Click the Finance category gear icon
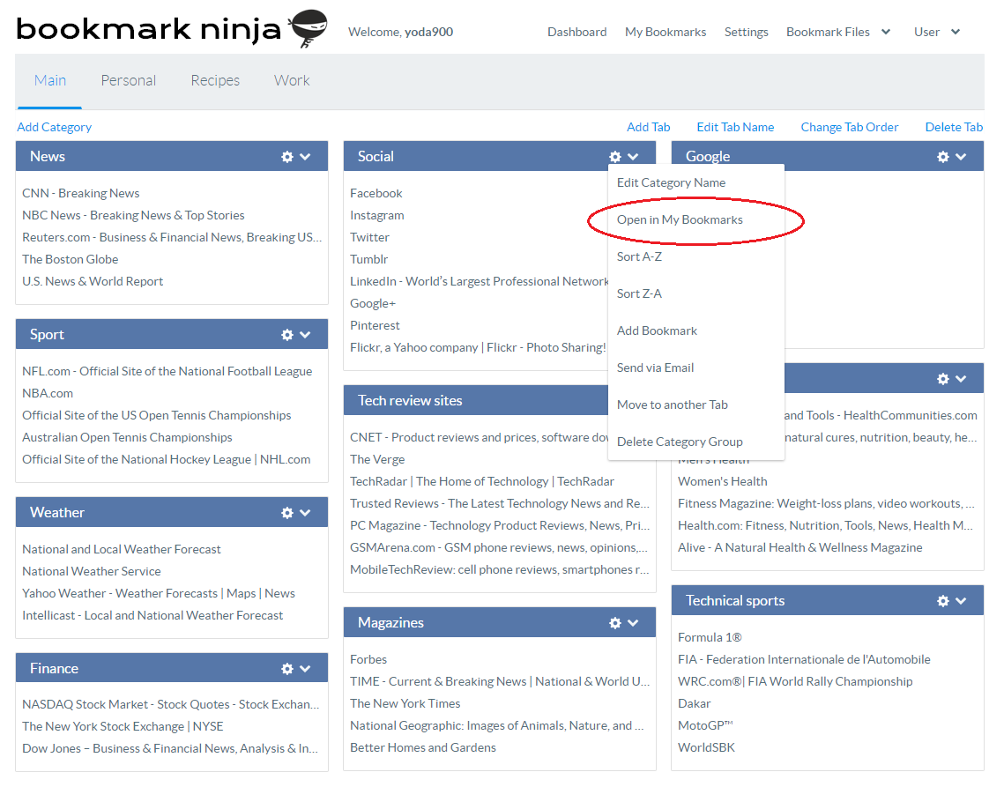This screenshot has width=1004, height=787. click(286, 668)
